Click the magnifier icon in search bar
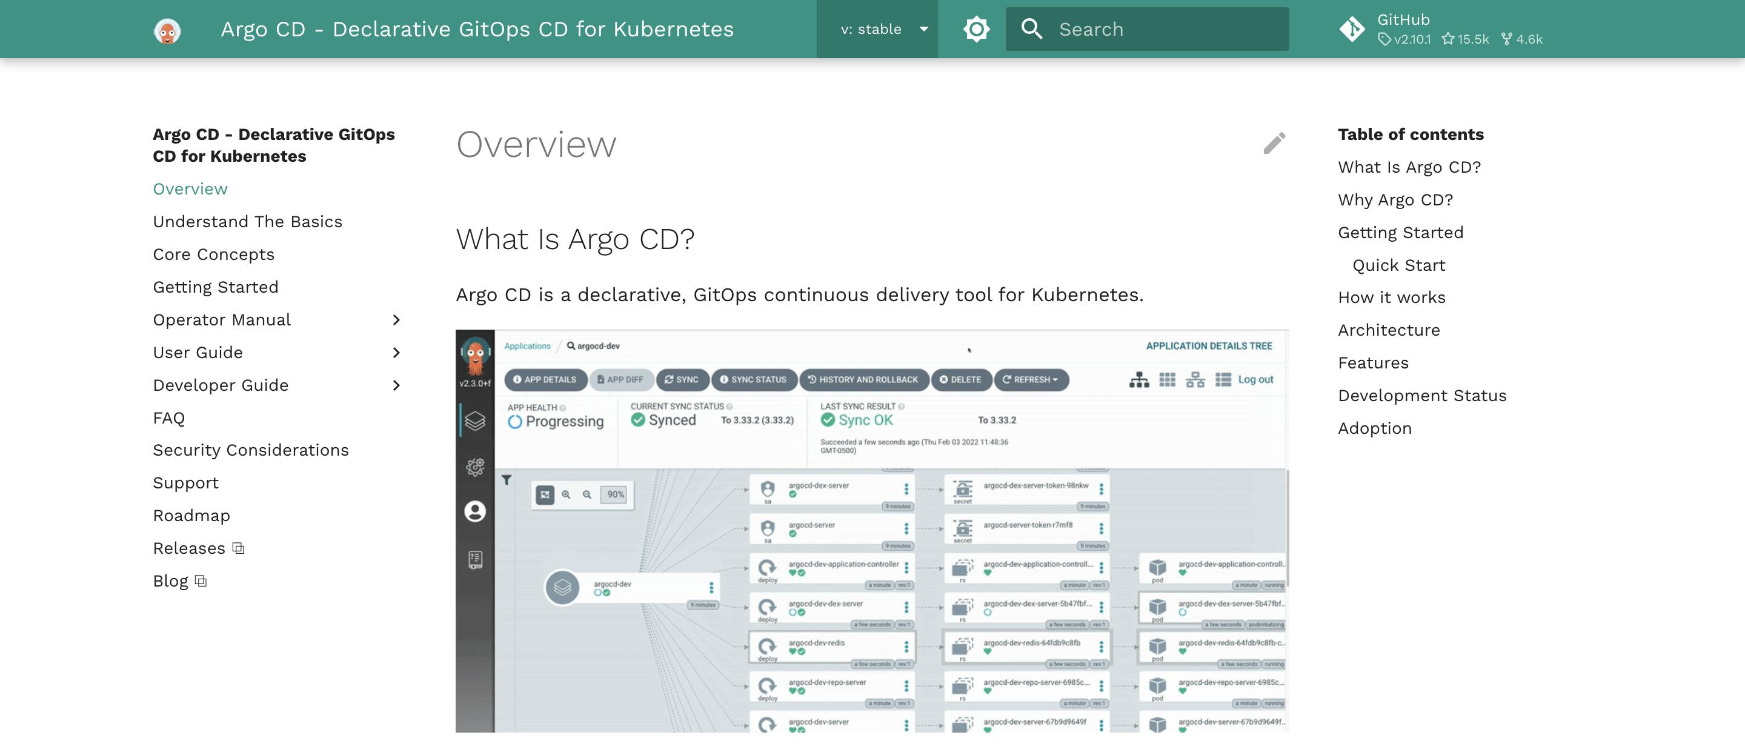The height and width of the screenshot is (755, 1745). (x=1032, y=29)
